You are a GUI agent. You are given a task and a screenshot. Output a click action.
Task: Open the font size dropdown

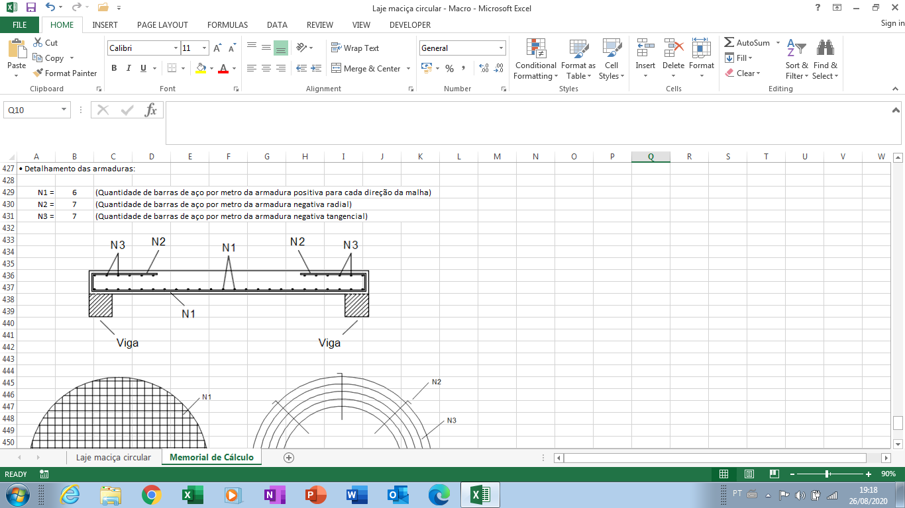click(x=205, y=48)
